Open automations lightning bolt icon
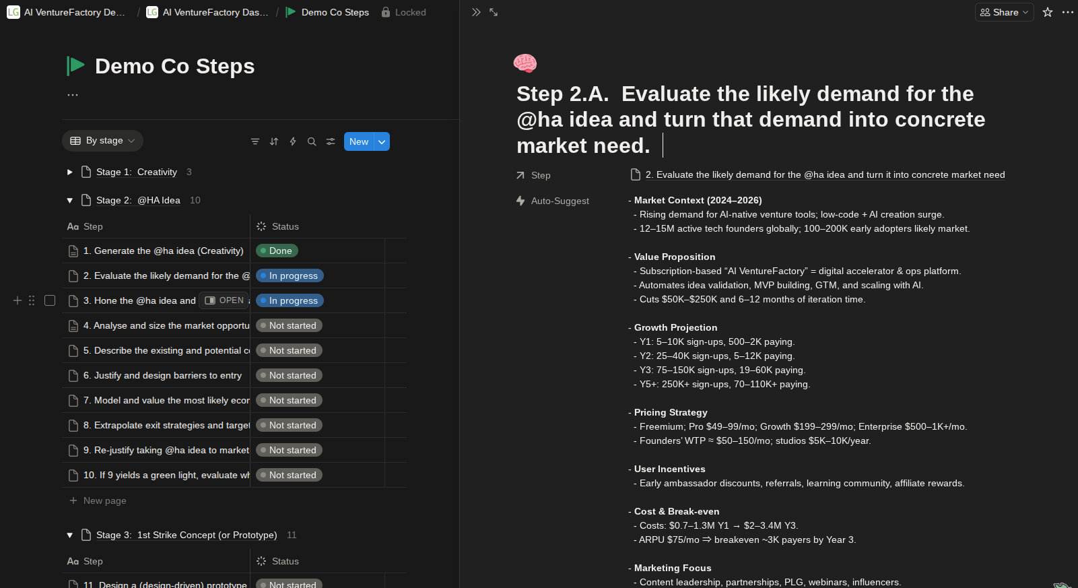 (293, 141)
